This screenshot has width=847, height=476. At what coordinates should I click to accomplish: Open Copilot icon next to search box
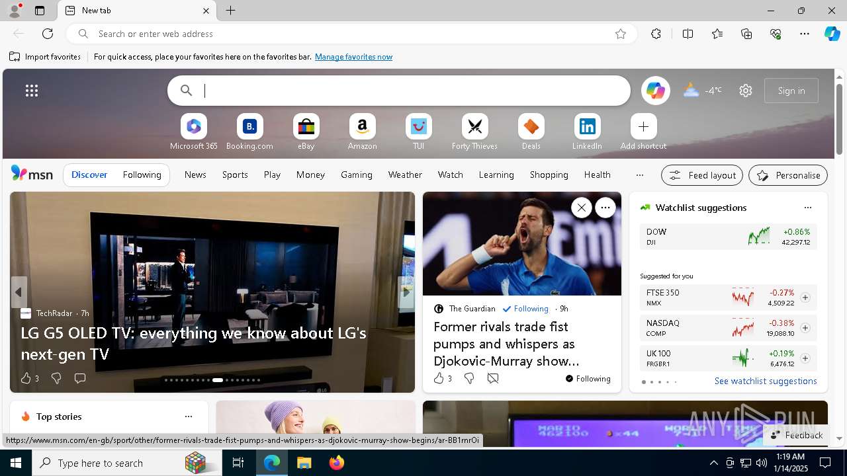click(x=655, y=91)
